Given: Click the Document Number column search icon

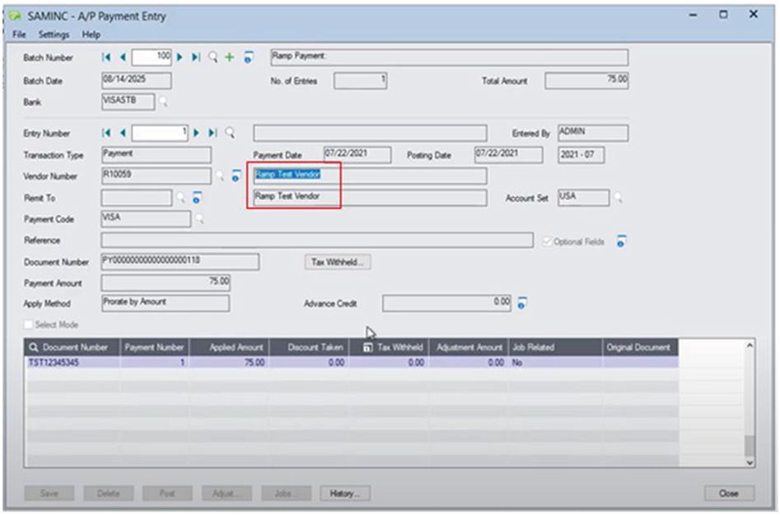Looking at the screenshot, I should tap(33, 347).
